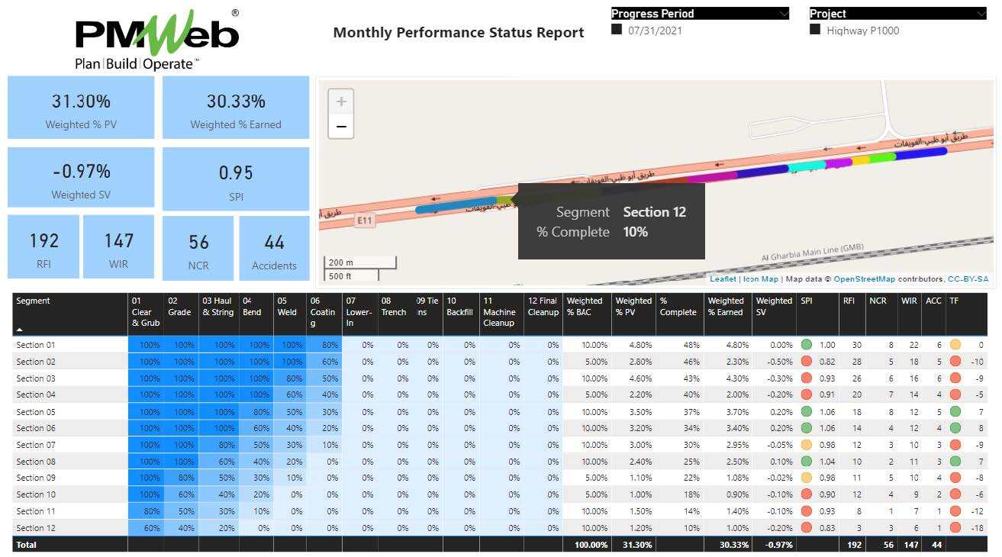Screen dimensions: 1002x557
Task: Toggle the 07/31/2021 progress period checkbox
Action: [x=617, y=31]
